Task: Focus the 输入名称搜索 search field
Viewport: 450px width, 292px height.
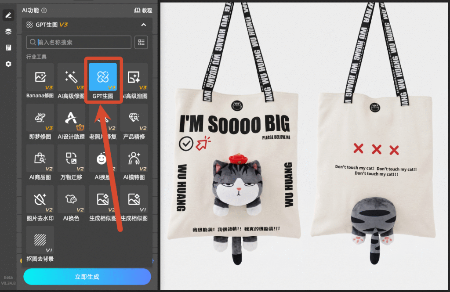Action: [x=79, y=43]
